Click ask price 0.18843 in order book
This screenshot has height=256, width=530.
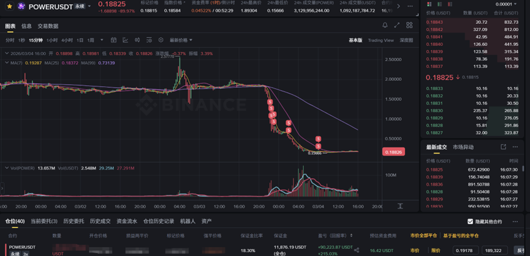click(x=433, y=22)
